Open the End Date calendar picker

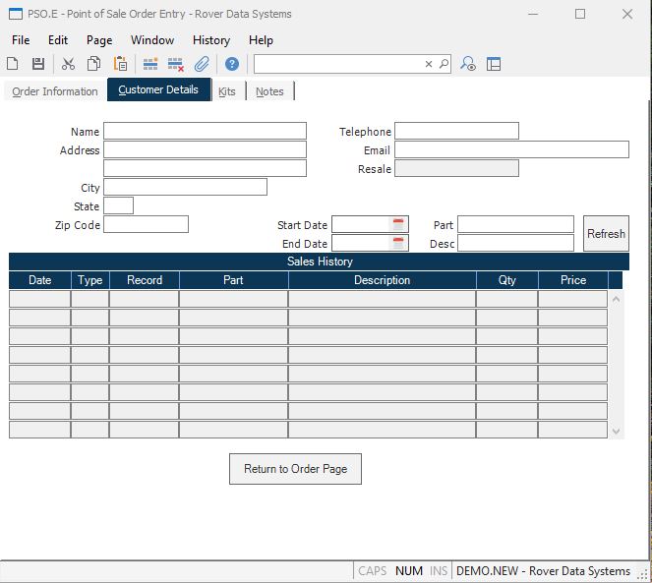[398, 243]
